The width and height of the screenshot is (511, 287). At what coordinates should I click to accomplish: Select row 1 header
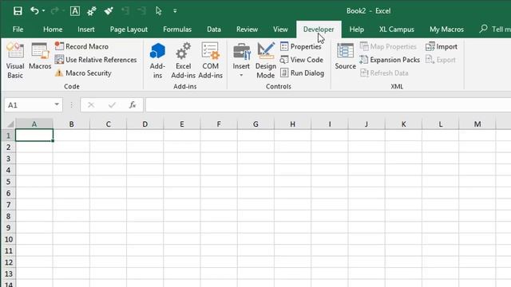pos(8,136)
